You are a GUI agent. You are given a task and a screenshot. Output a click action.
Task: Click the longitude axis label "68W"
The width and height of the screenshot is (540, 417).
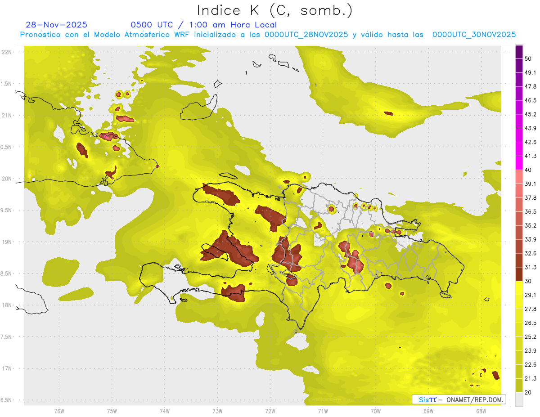click(x=481, y=411)
